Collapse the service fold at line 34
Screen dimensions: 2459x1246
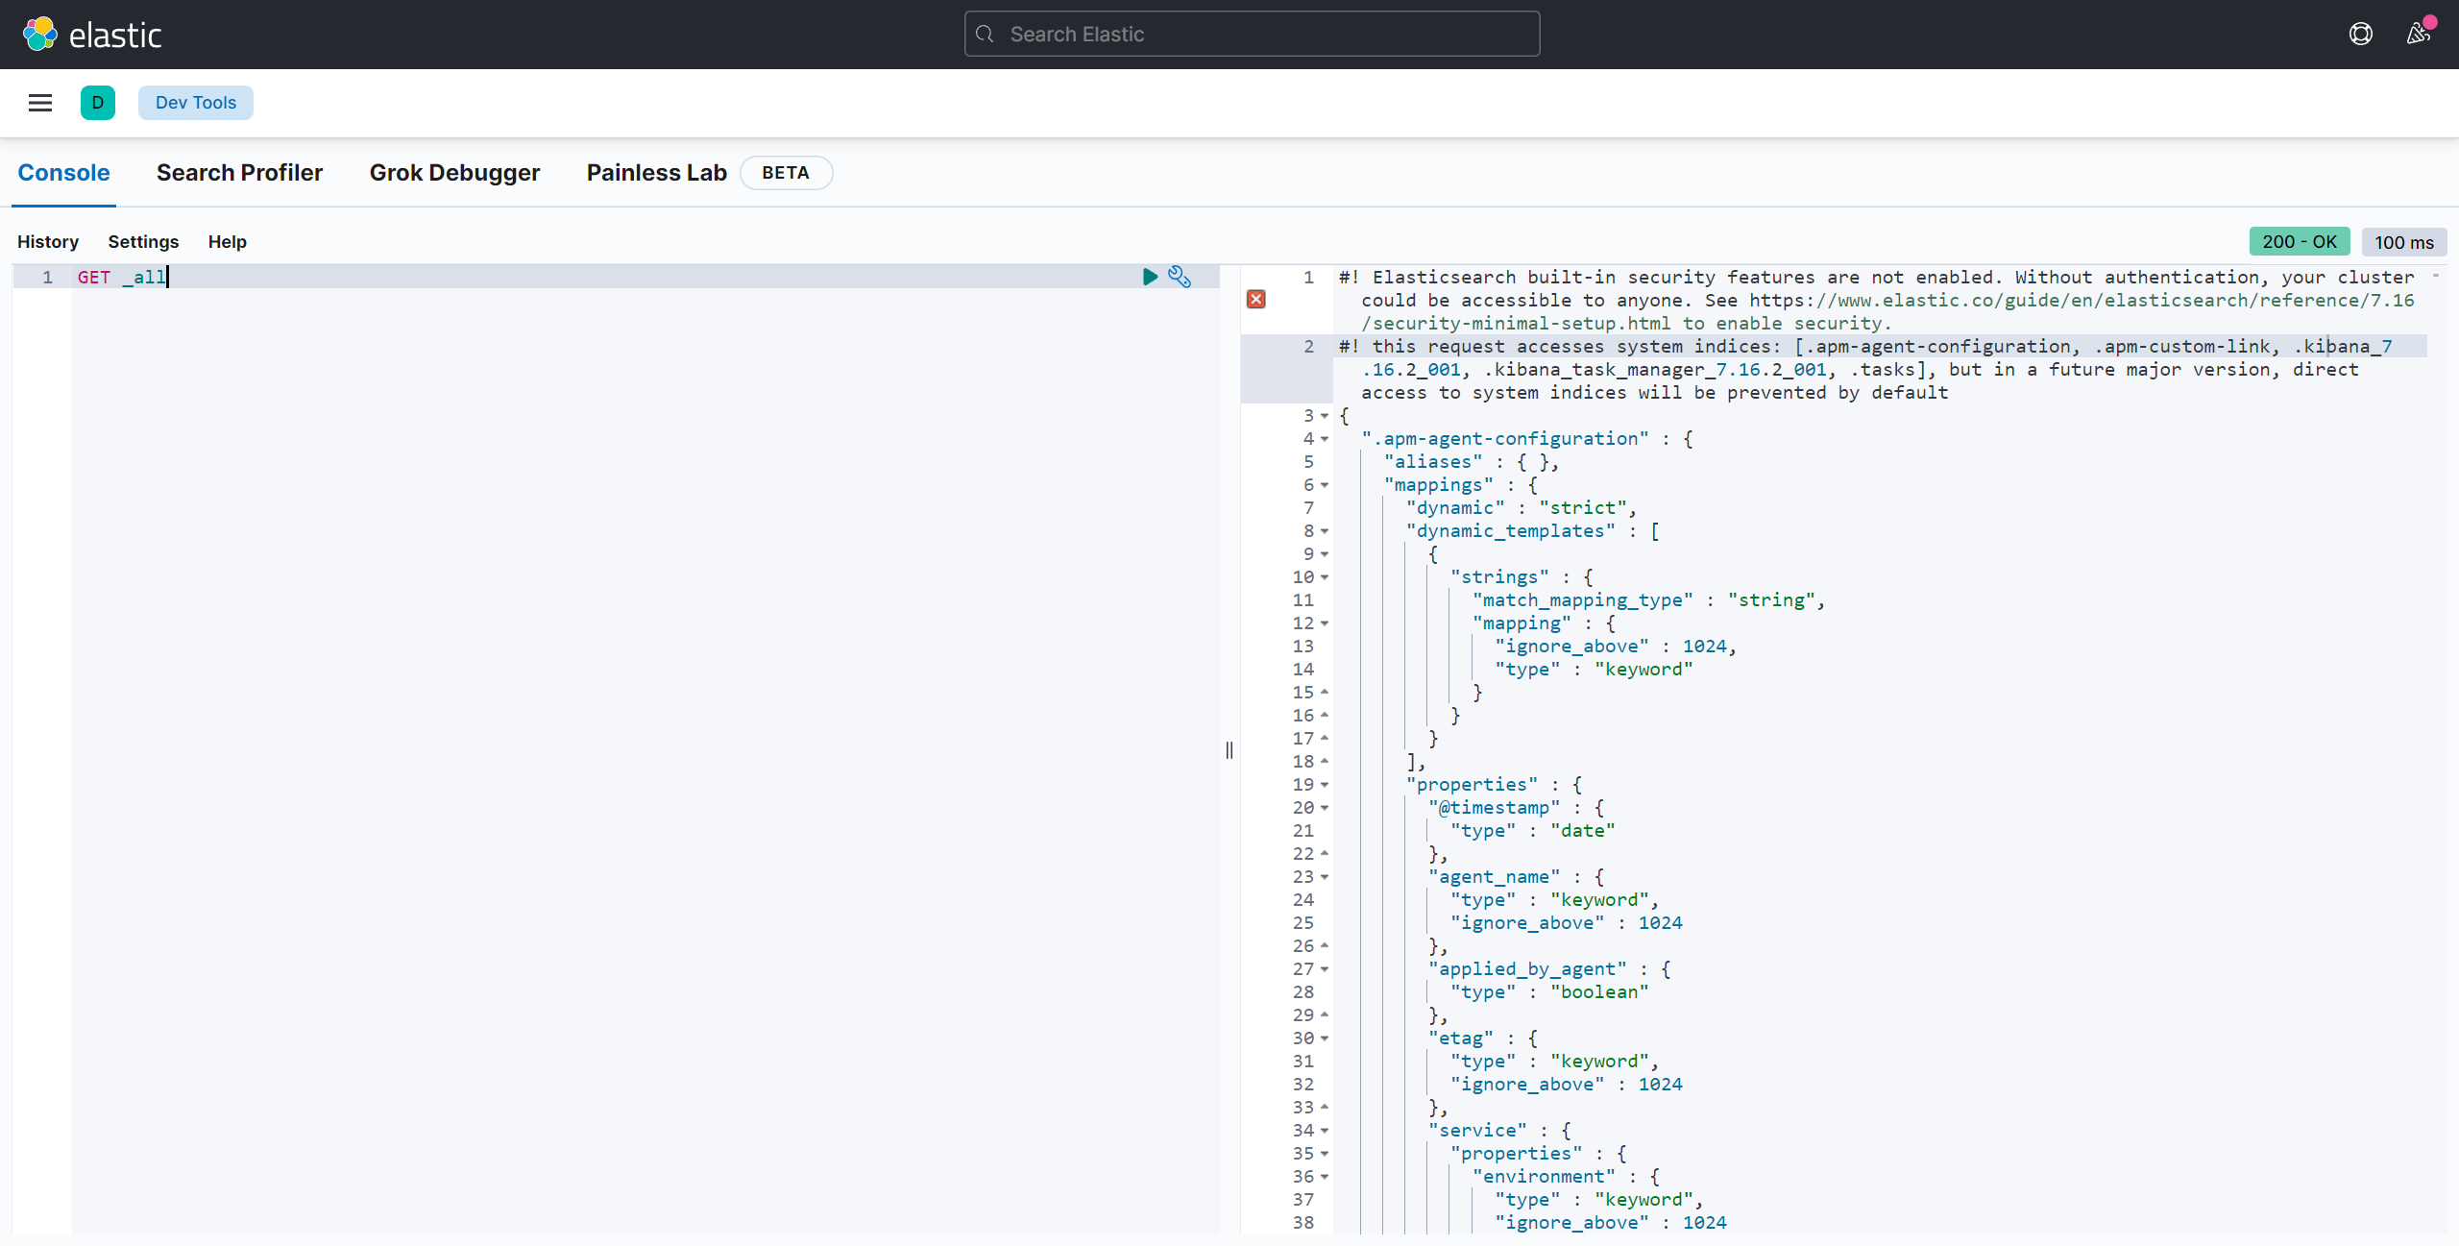1325,1131
